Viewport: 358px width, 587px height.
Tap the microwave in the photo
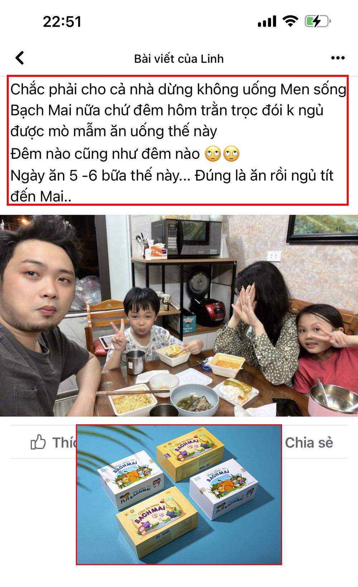pos(186,238)
